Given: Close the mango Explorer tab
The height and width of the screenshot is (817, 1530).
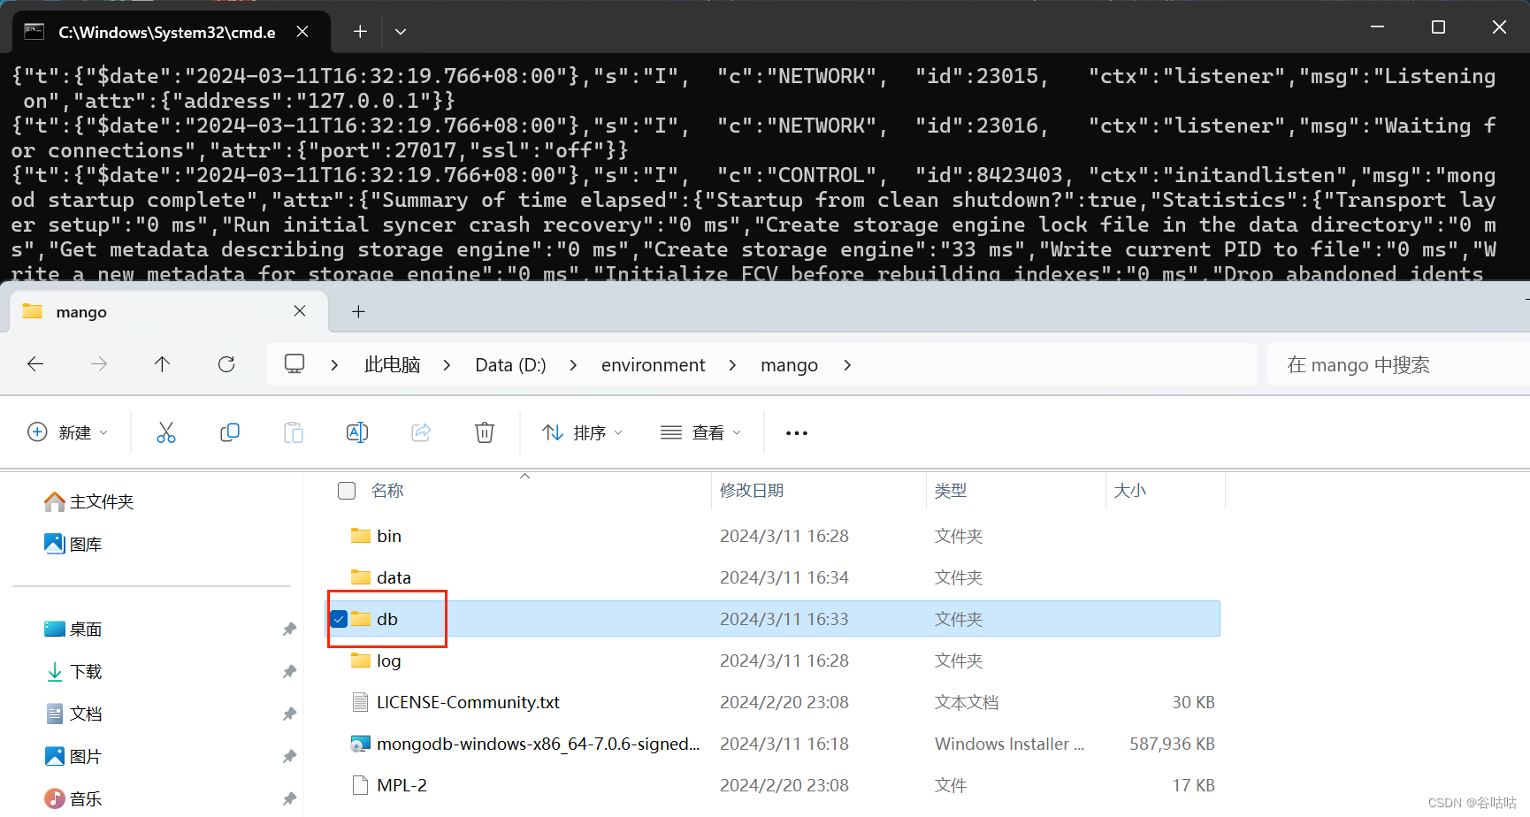Looking at the screenshot, I should pos(300,311).
